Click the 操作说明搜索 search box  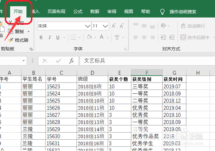[x=183, y=12]
